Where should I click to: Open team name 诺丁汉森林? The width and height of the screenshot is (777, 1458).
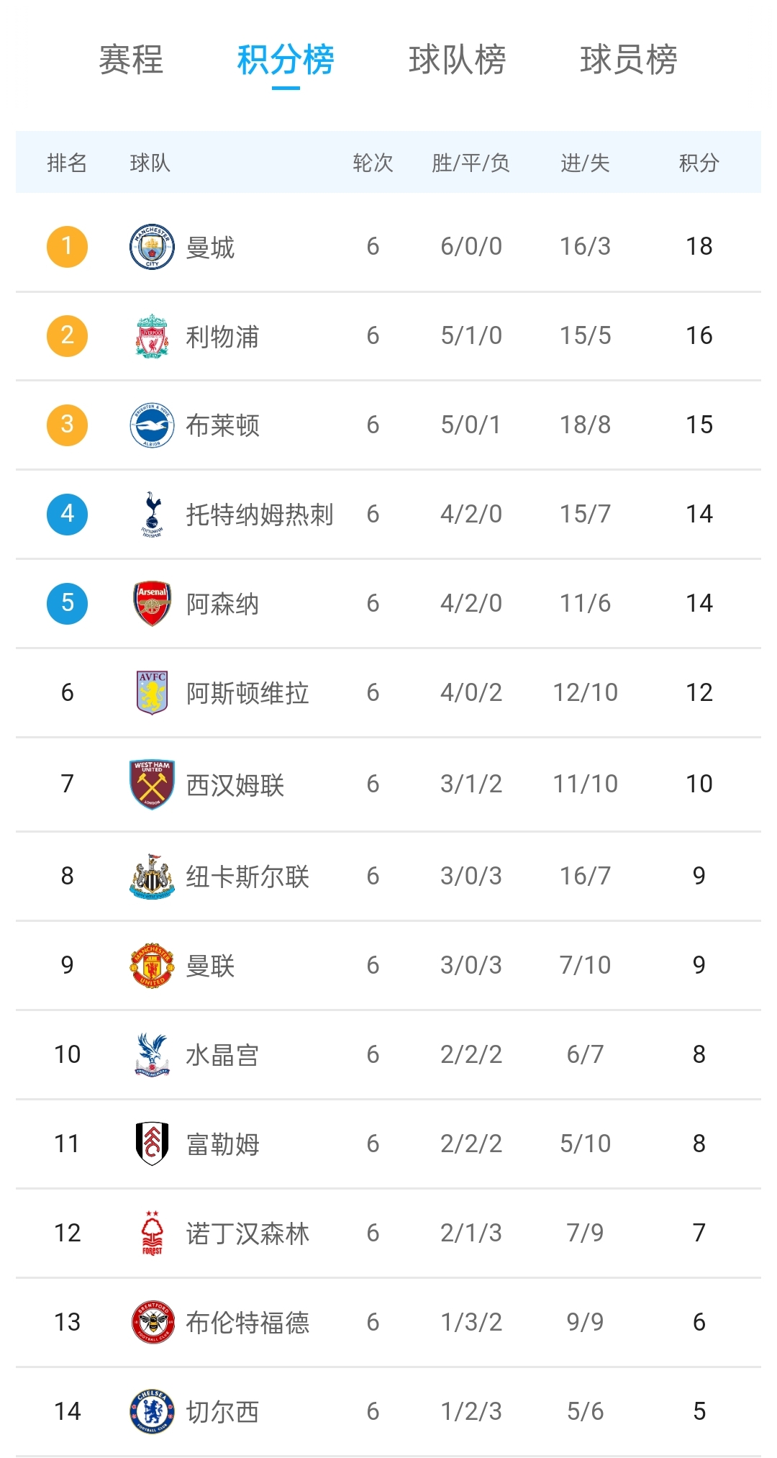coord(247,1233)
